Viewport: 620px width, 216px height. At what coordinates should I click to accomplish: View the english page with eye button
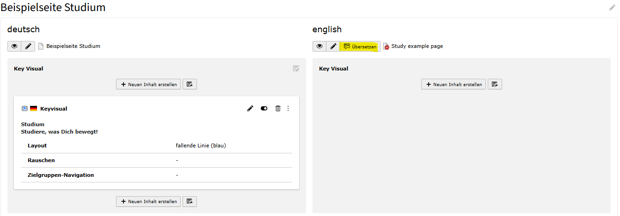319,46
